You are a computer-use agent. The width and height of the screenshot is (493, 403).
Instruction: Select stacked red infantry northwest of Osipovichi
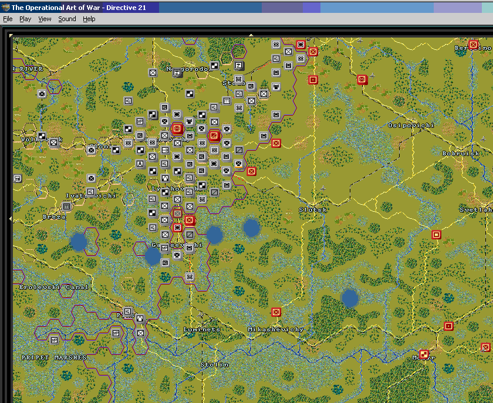[x=362, y=79]
